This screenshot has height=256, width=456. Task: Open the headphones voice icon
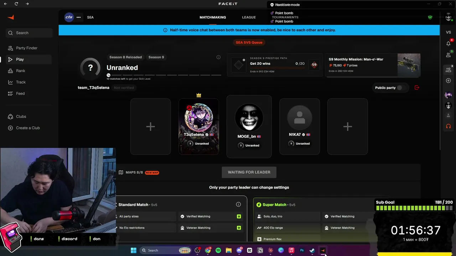pyautogui.click(x=449, y=126)
